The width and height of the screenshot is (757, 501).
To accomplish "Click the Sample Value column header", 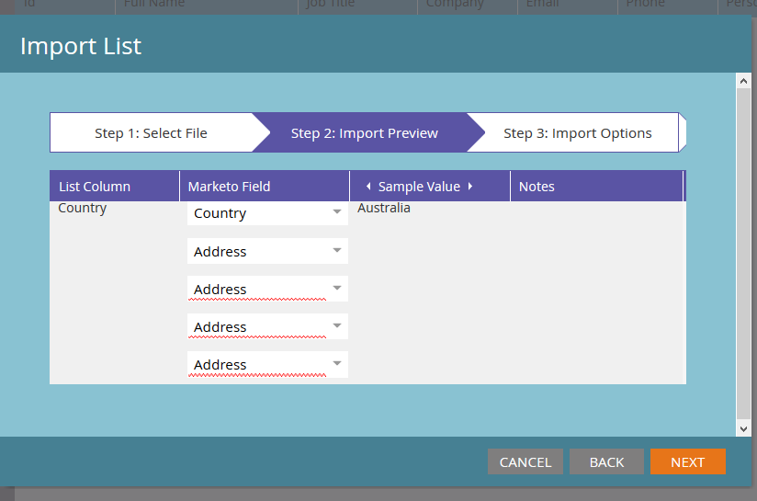I will pos(419,187).
